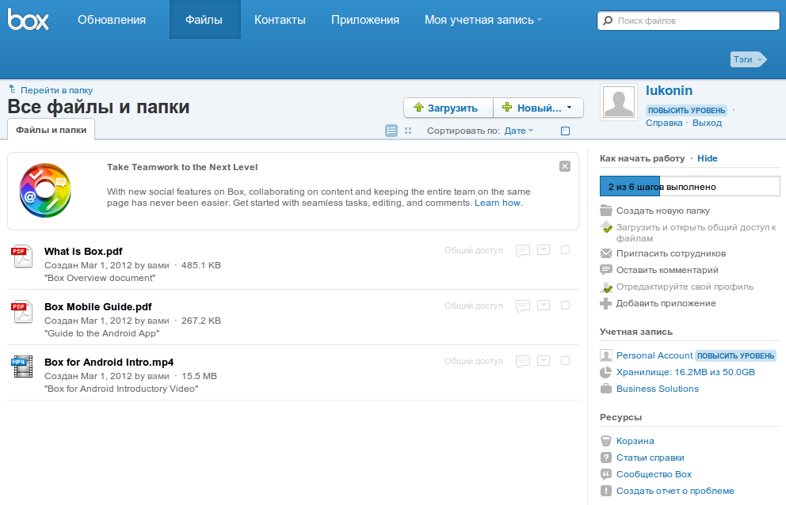786x505 pixels.
Task: Switch to grid view icon
Action: [408, 131]
